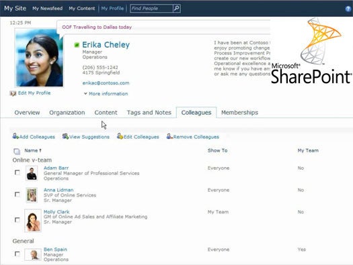Tick the checkbox for Molly Clark
The image size is (353, 265).
(x=17, y=220)
